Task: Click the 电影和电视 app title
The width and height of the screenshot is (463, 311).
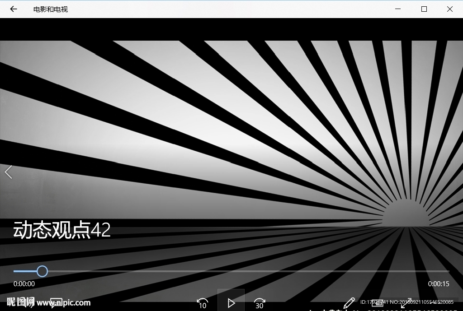Action: point(51,9)
